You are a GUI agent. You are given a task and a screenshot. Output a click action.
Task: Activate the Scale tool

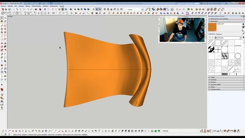click(2, 50)
